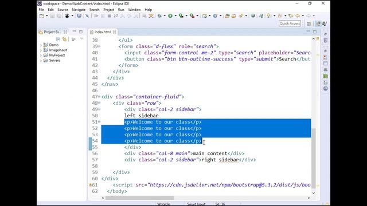Open the Navigate menu
The image size is (367, 206).
click(x=79, y=10)
